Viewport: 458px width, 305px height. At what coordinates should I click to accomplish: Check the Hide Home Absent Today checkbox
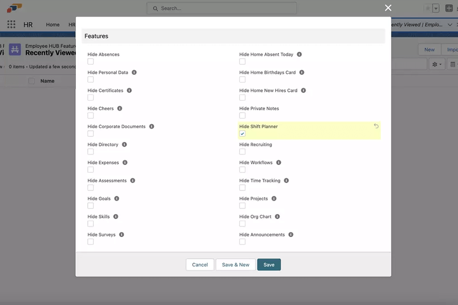pos(242,61)
